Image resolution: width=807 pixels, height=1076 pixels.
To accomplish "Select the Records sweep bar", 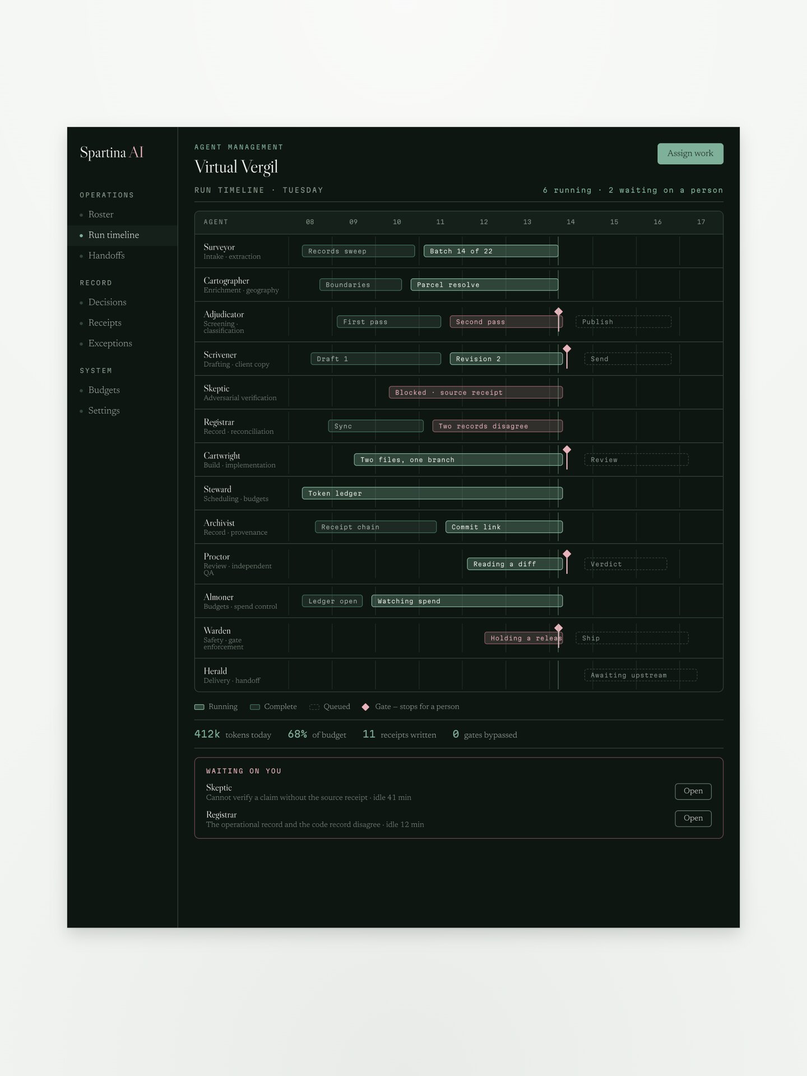I will [x=358, y=251].
